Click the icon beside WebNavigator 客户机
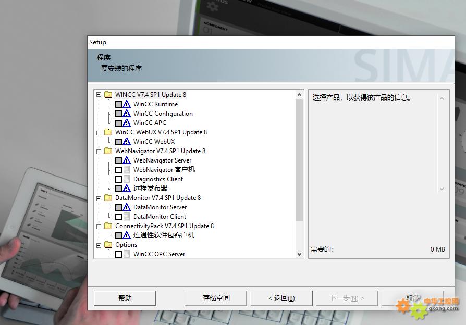The width and height of the screenshot is (466, 325). (127, 170)
